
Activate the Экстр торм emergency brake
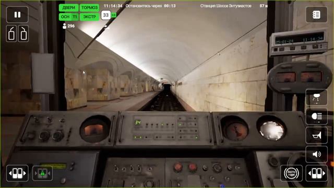(x=291, y=173)
